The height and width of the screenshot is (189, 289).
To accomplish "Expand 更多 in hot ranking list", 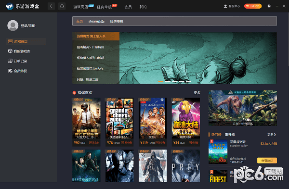I will coord(272,135).
